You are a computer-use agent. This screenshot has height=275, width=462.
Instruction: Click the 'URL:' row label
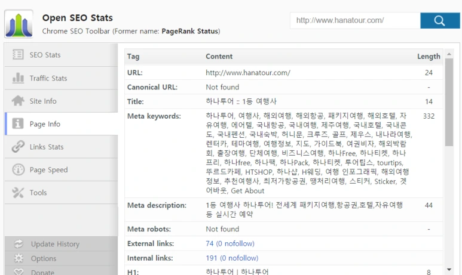[x=135, y=73]
